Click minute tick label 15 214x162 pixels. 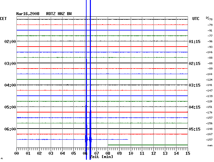(x=188, y=153)
